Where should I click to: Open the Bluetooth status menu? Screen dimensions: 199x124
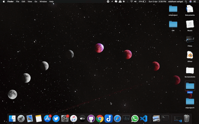coord(127,2)
